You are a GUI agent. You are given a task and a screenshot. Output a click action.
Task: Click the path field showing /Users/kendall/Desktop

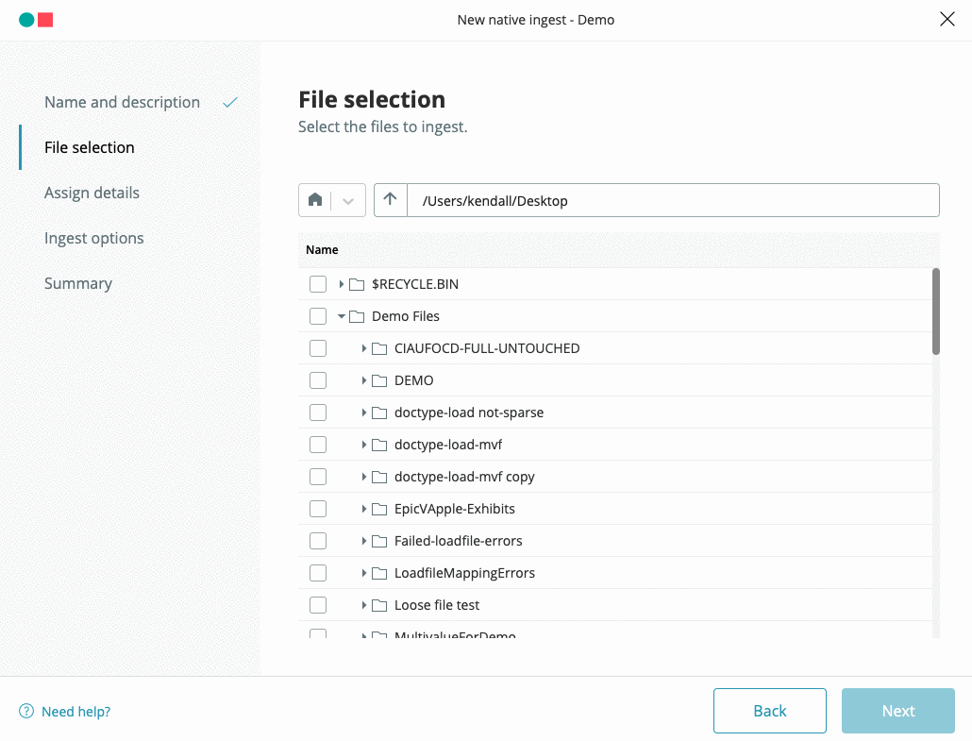click(673, 200)
